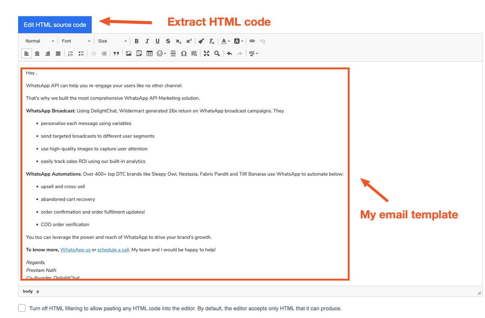Viewport: 485px width, 318px height.
Task: Toggle center alignment
Action: (37, 53)
